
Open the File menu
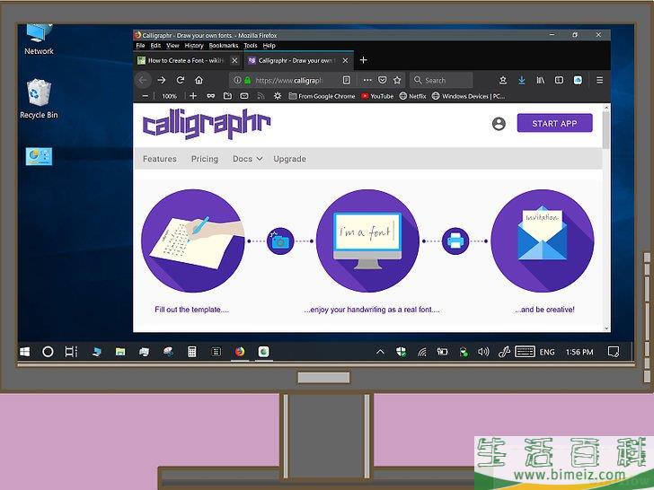click(x=140, y=46)
